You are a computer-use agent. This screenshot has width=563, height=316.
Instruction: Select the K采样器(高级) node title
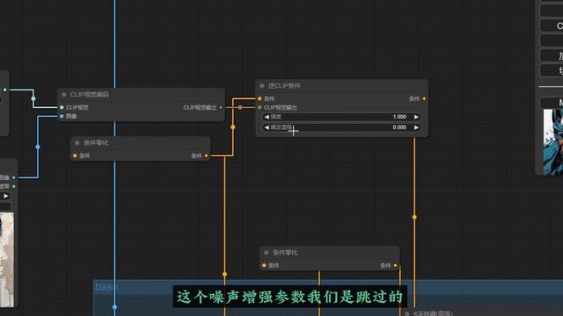433,313
